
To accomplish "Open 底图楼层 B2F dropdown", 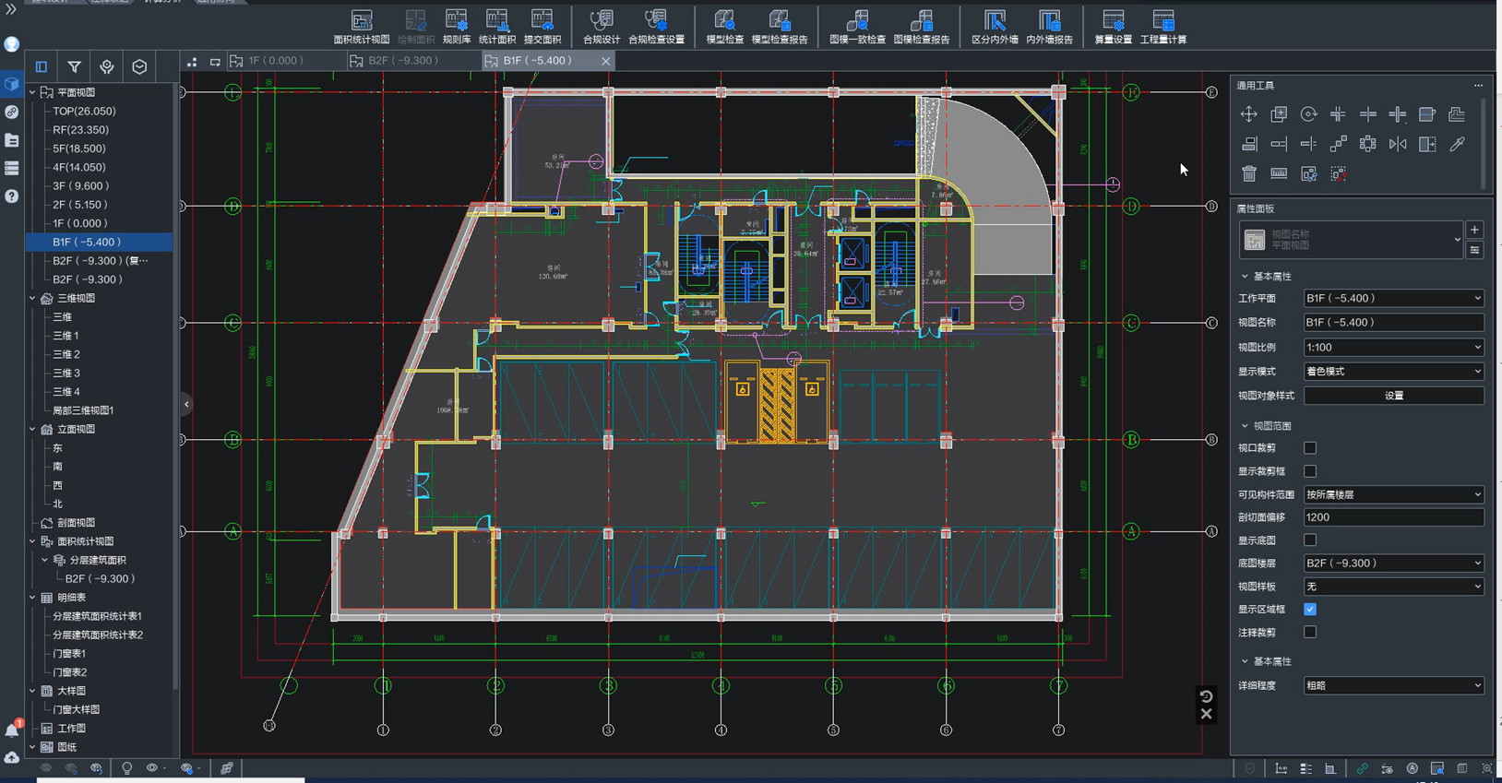I will point(1393,564).
